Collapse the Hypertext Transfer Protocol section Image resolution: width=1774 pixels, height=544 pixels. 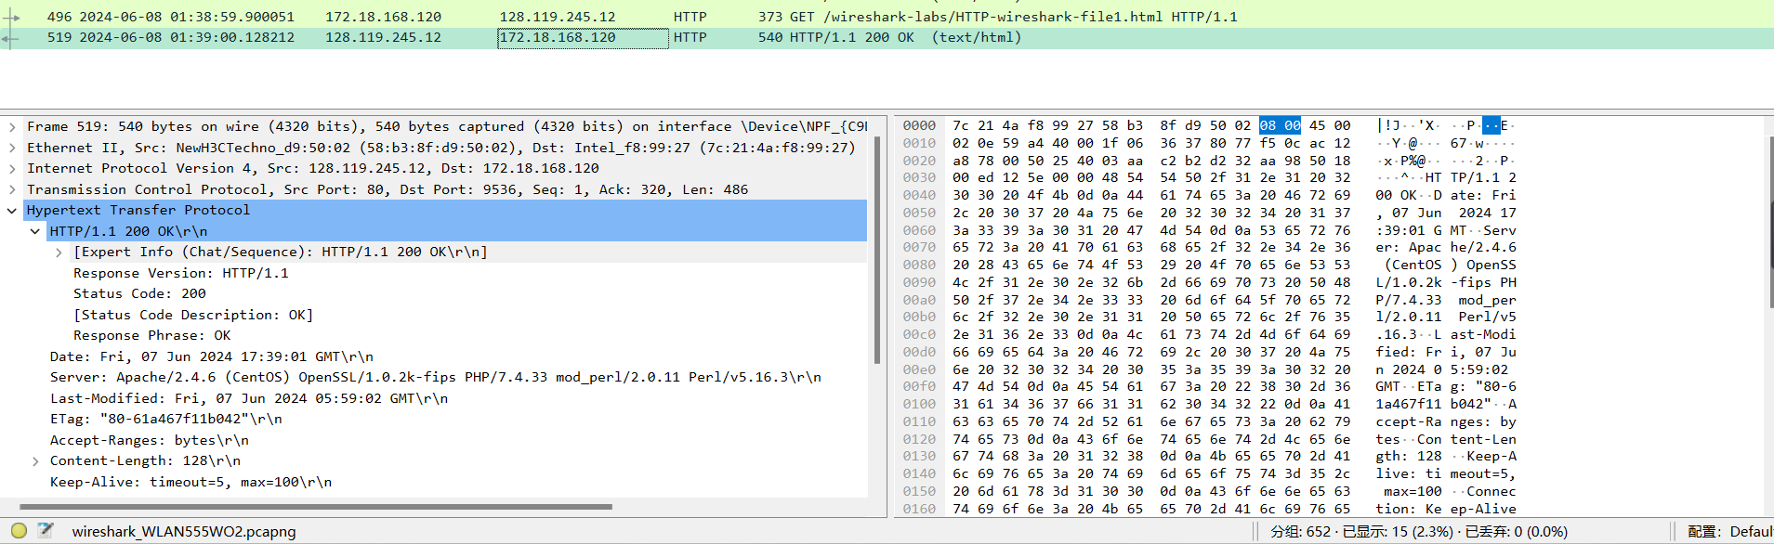tap(12, 211)
